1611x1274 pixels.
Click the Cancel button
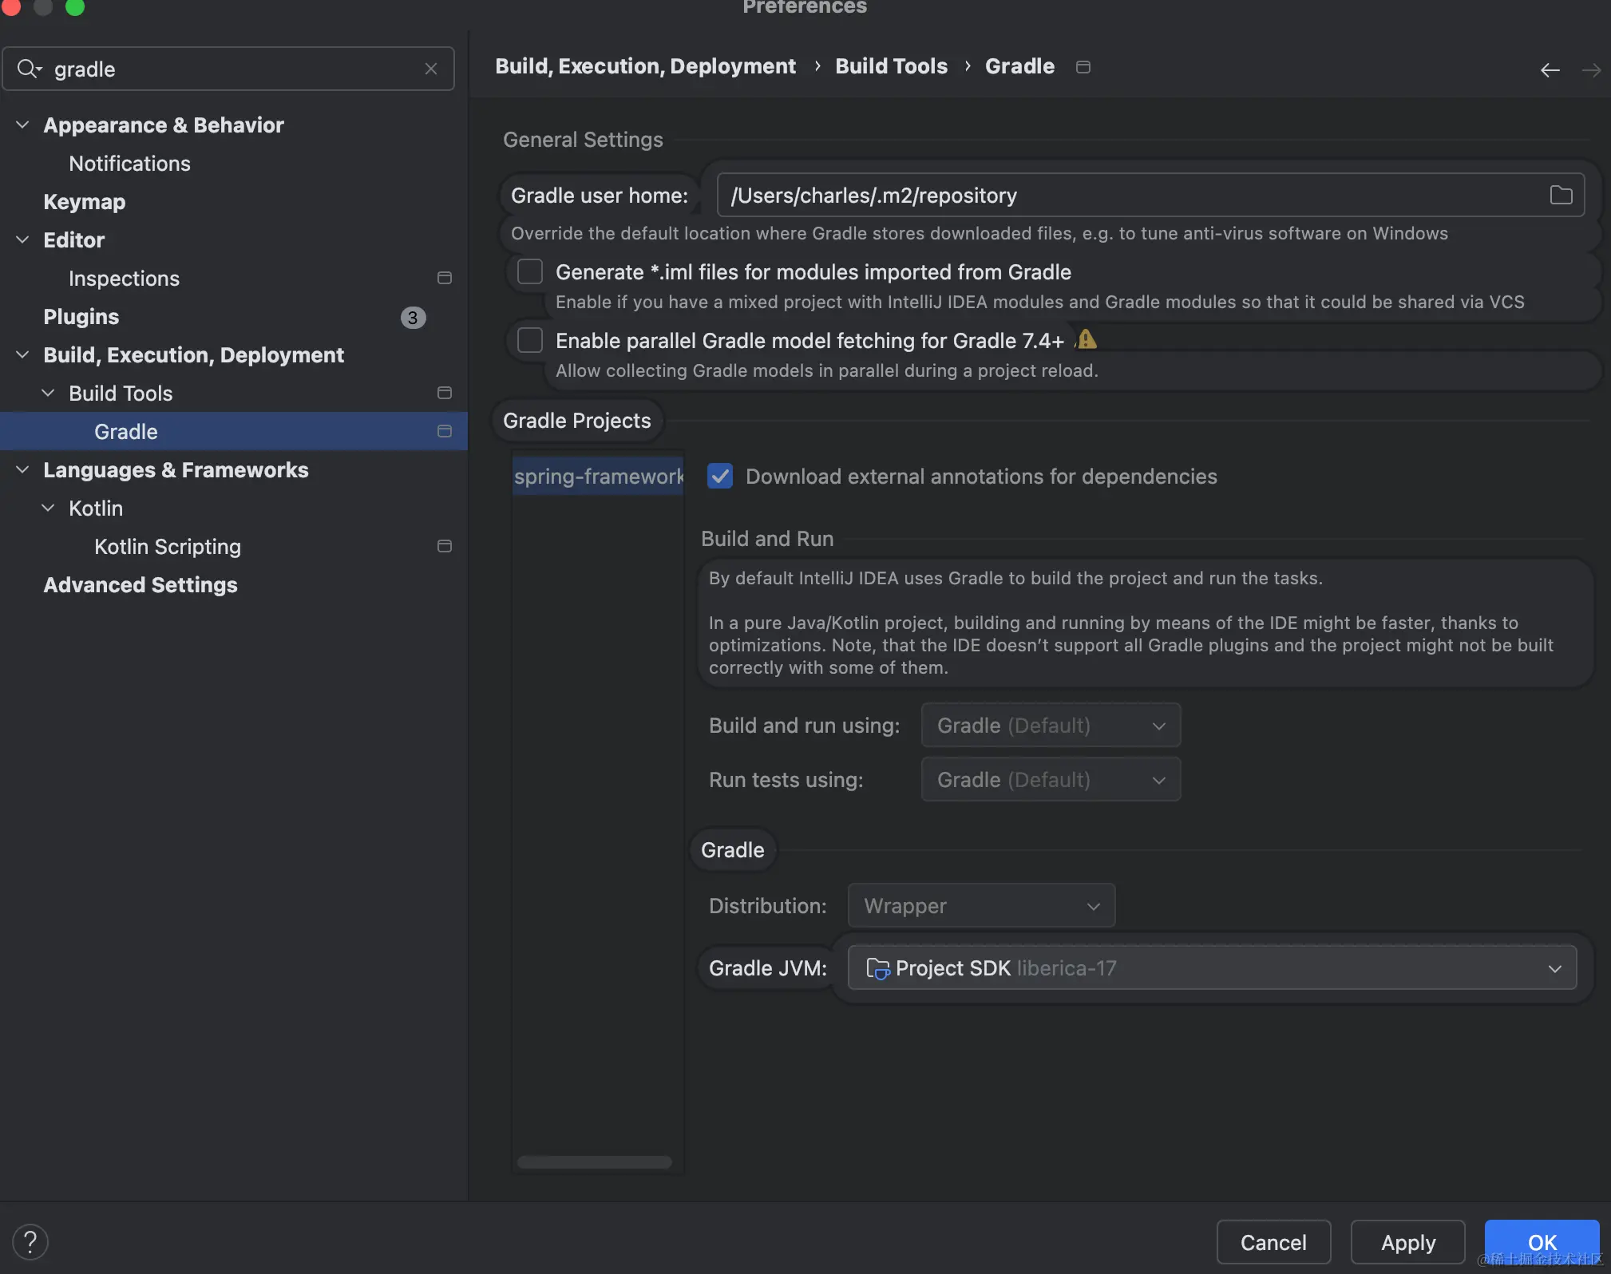point(1273,1242)
